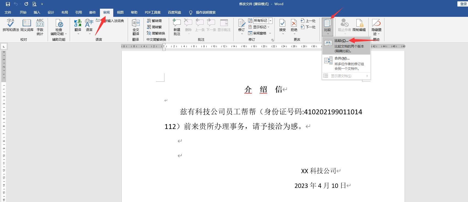Go to previous change 上一处

[x=308, y=21]
